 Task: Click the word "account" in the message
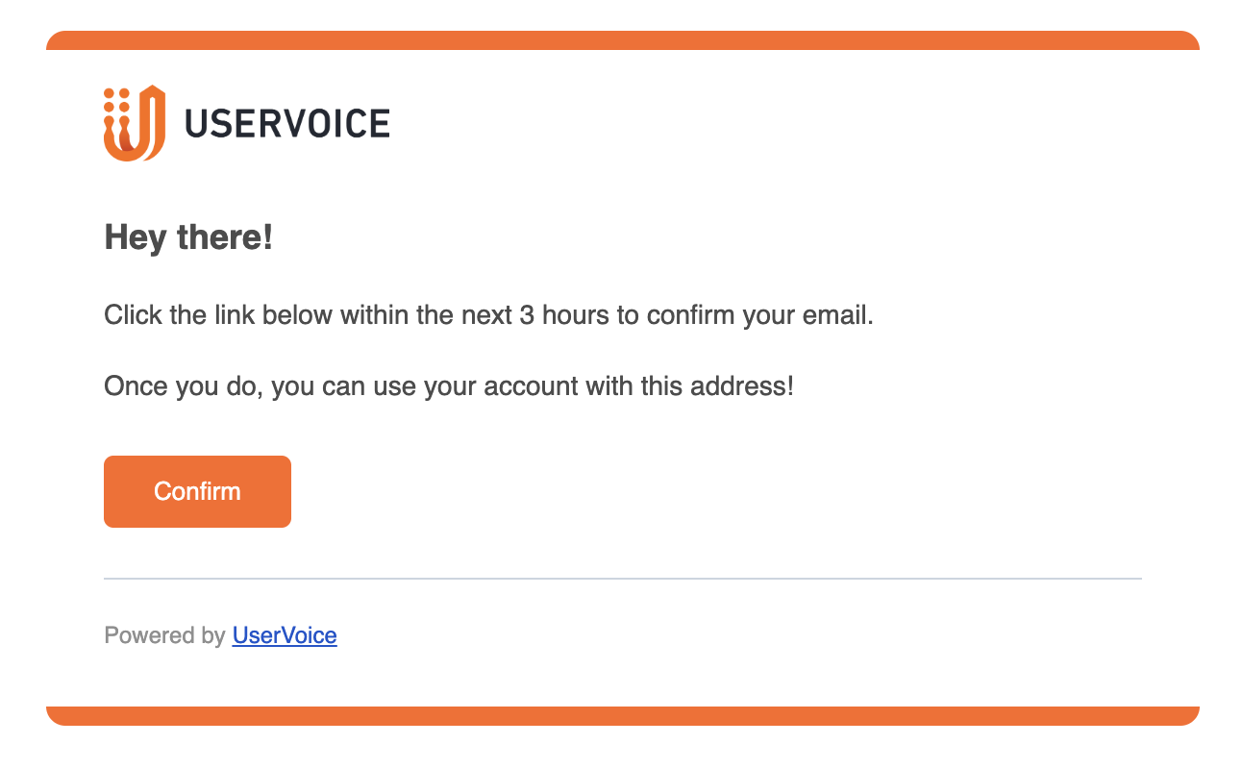pyautogui.click(x=531, y=387)
